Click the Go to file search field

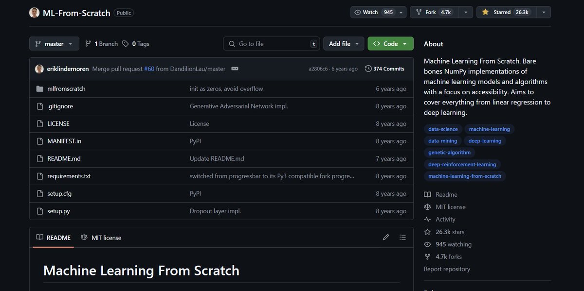point(271,43)
